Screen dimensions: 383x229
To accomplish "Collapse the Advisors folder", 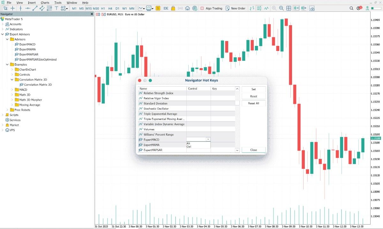I will [x=7, y=39].
